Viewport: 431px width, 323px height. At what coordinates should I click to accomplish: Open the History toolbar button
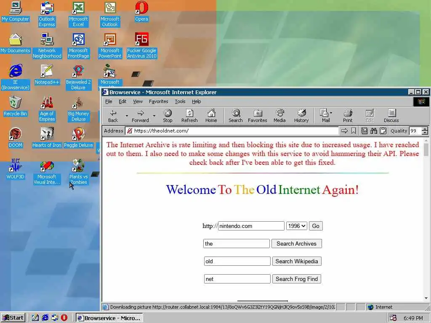[301, 116]
